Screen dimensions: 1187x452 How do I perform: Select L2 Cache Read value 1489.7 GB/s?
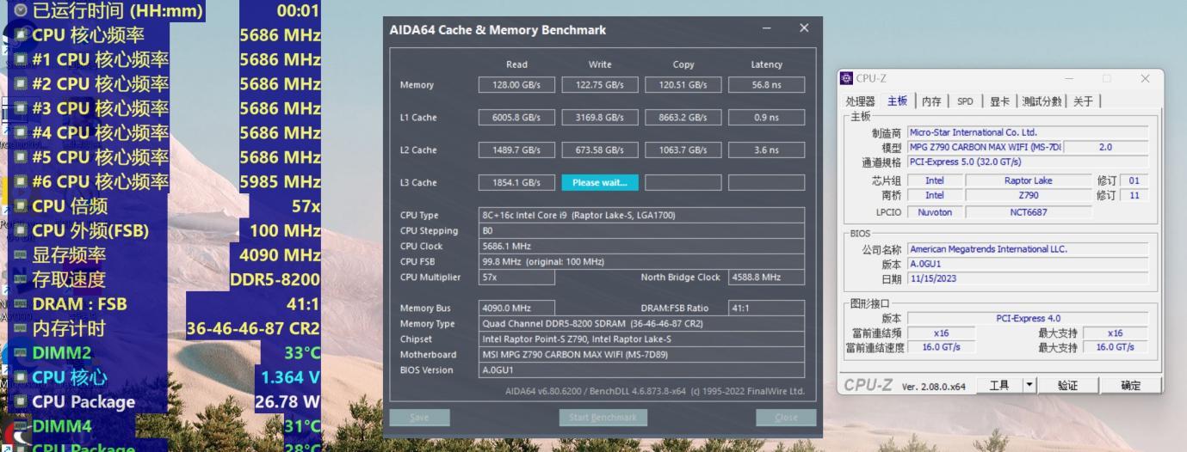516,150
